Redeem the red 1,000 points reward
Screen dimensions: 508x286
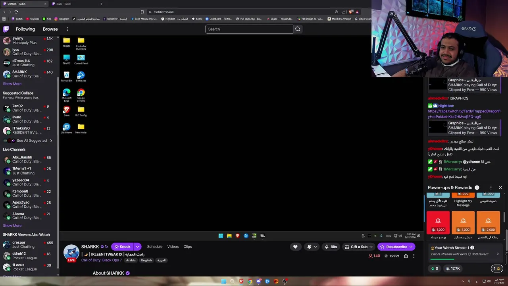click(x=438, y=222)
